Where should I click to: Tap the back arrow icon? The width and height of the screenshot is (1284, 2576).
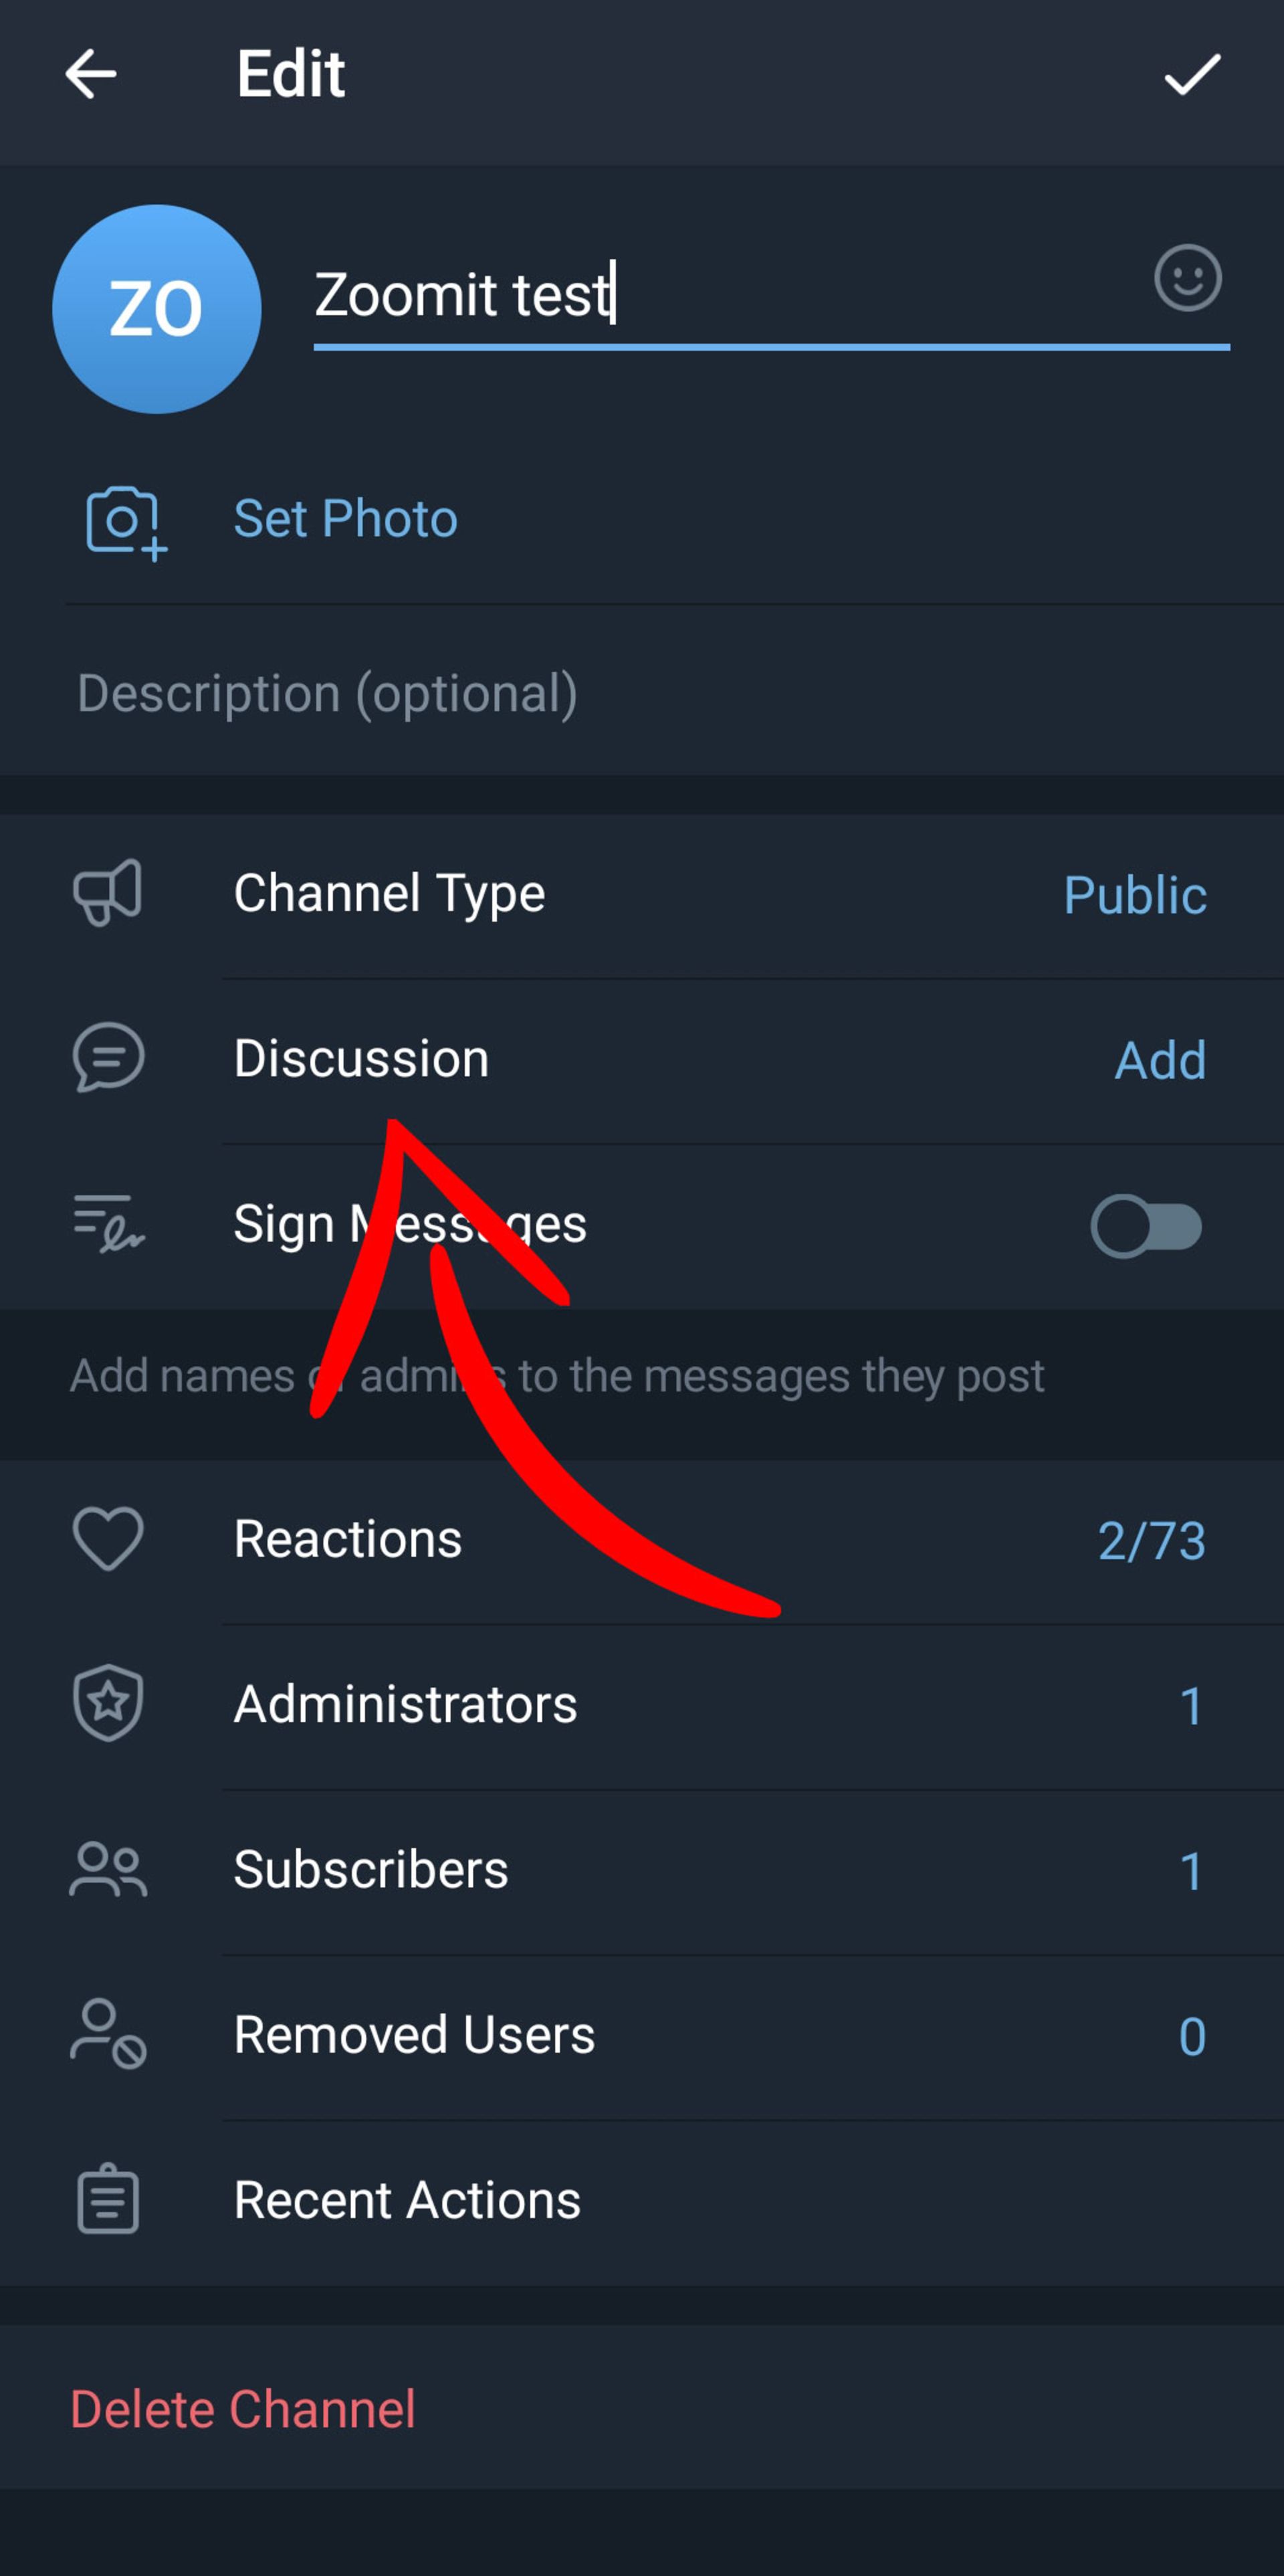[90, 74]
